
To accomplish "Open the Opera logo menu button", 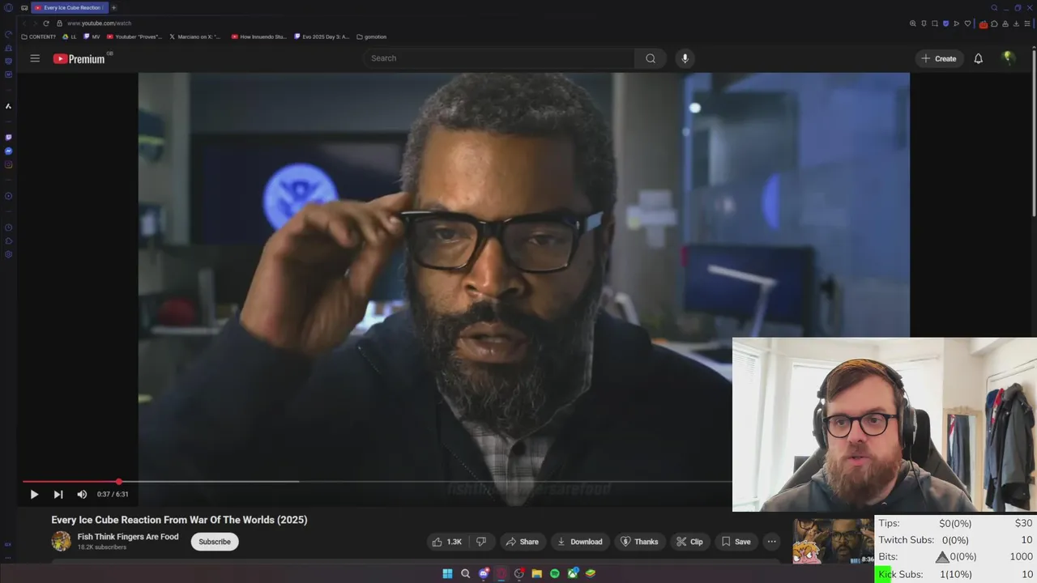I will coord(8,7).
